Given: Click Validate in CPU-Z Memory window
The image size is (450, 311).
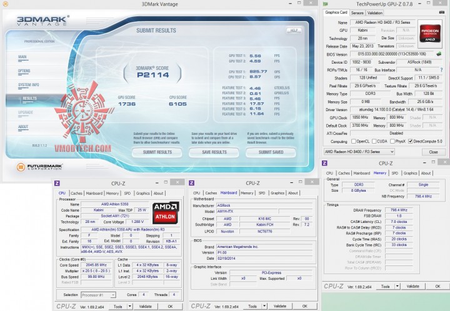Looking at the screenshot, I should coord(412,286).
